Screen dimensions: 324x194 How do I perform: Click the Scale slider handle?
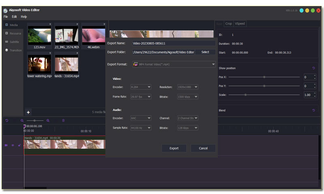245,95
